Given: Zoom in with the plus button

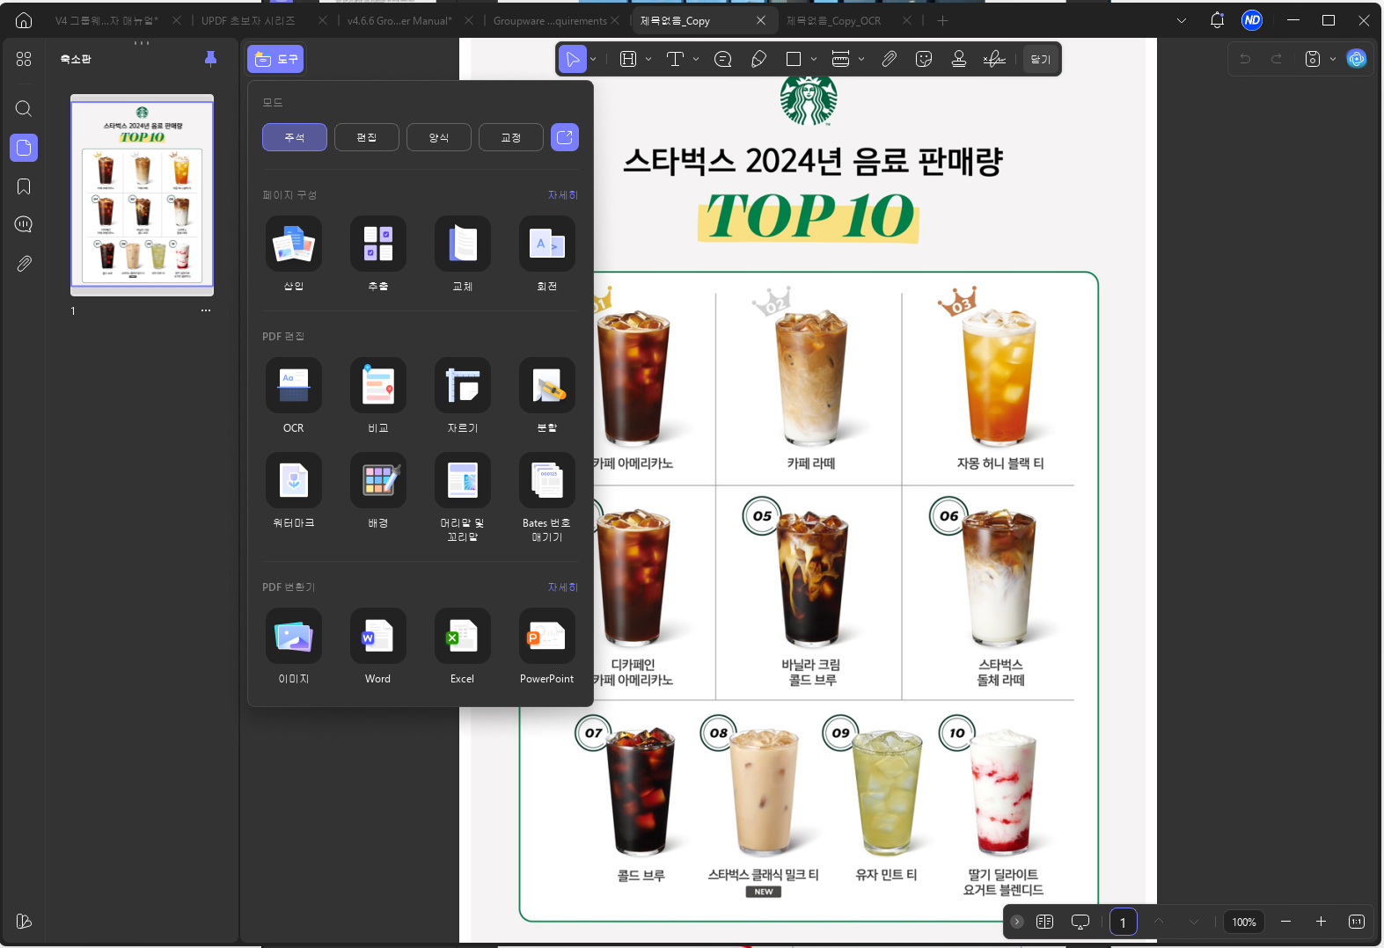Looking at the screenshot, I should [x=1321, y=922].
